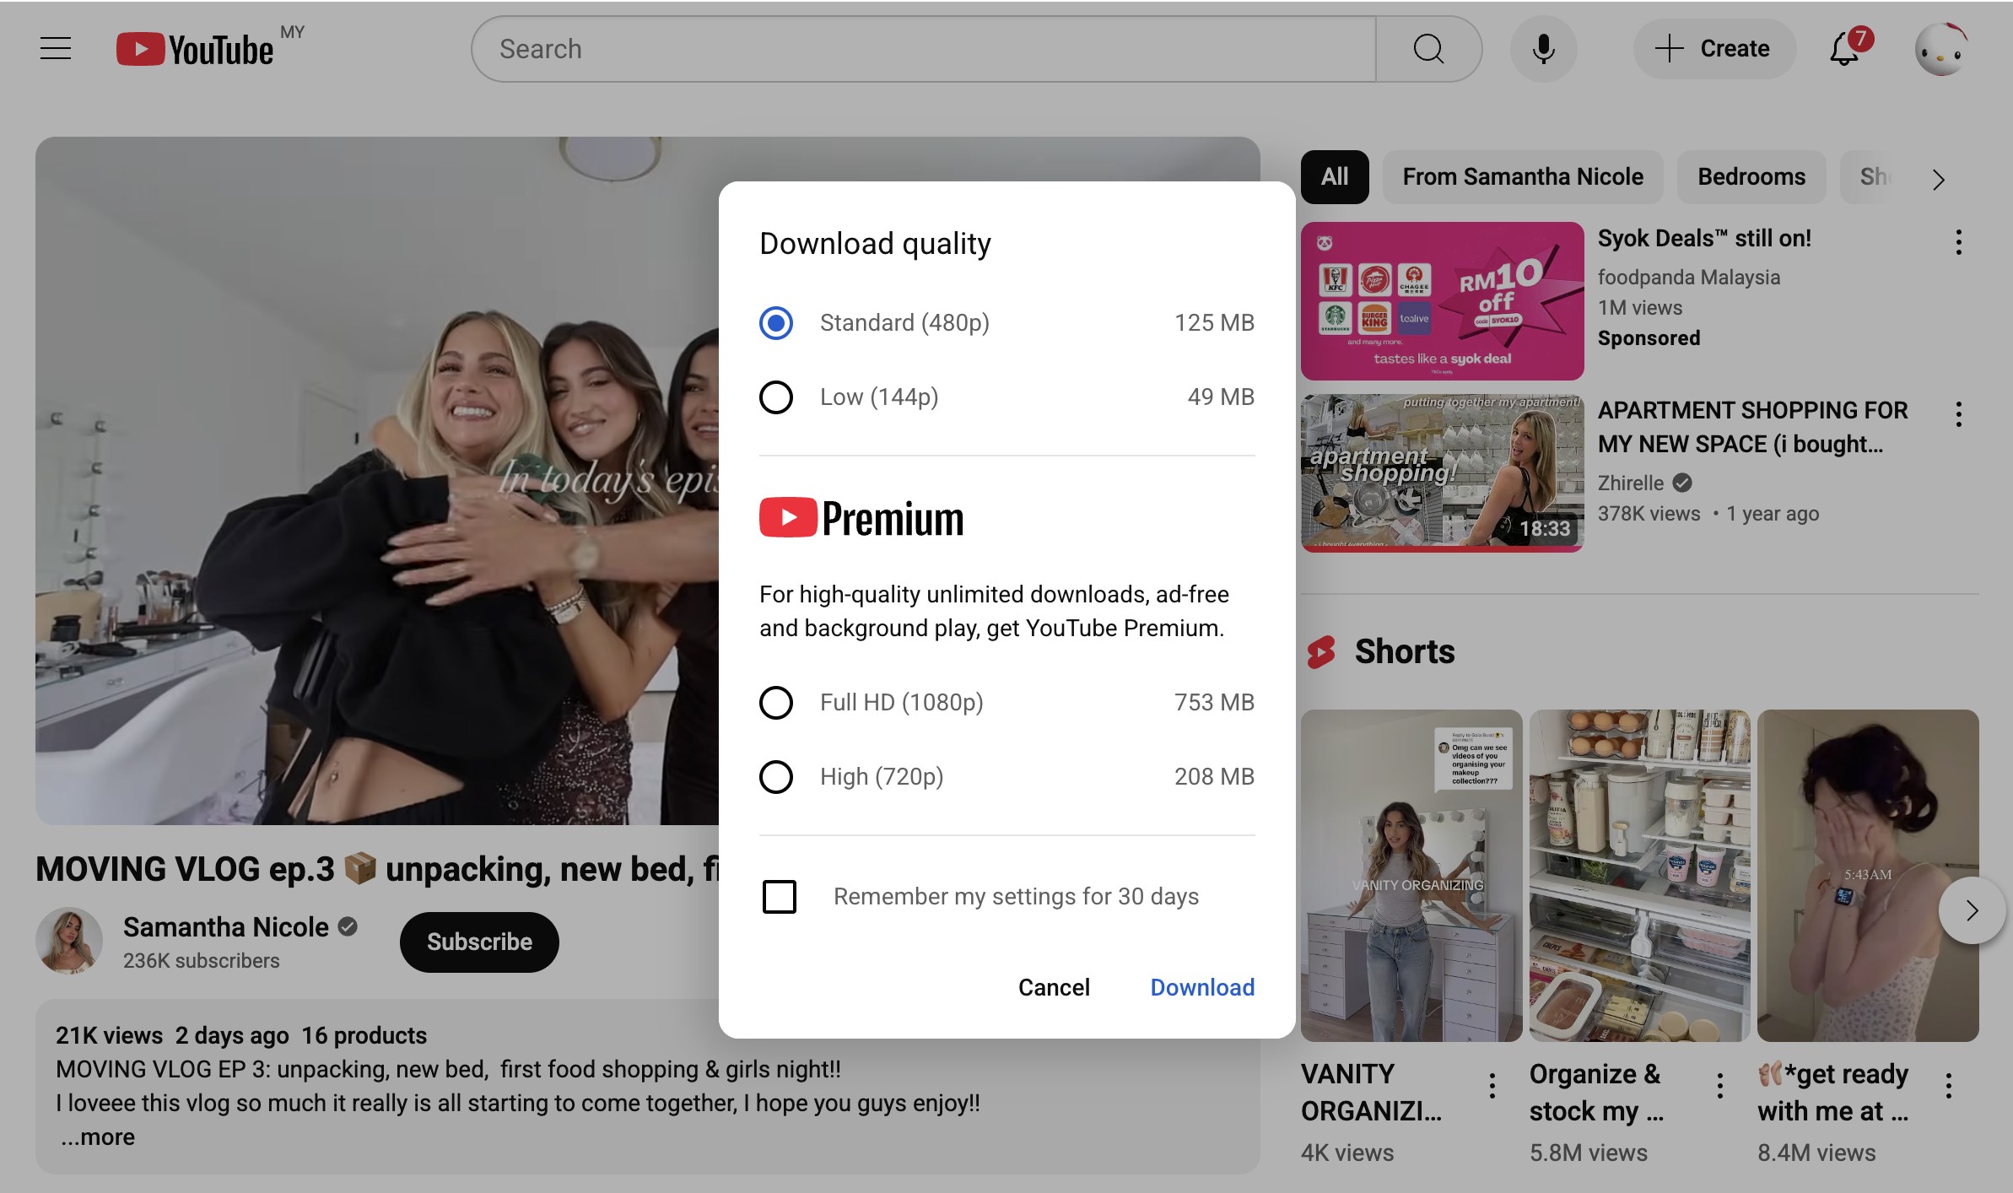This screenshot has width=2013, height=1193.
Task: Subscribe to Samantha Nicole
Action: click(479, 942)
